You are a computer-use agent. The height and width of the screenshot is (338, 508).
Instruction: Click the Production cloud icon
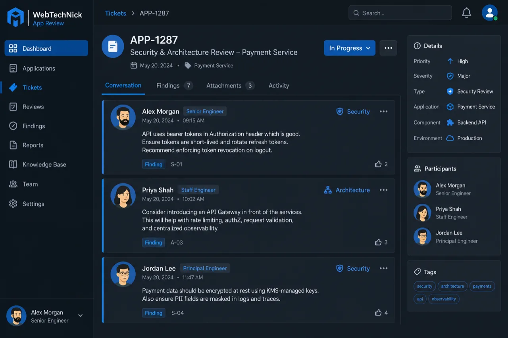coord(450,138)
